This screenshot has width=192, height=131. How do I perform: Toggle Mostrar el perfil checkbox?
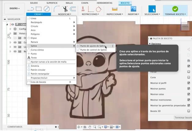pos(189,83)
